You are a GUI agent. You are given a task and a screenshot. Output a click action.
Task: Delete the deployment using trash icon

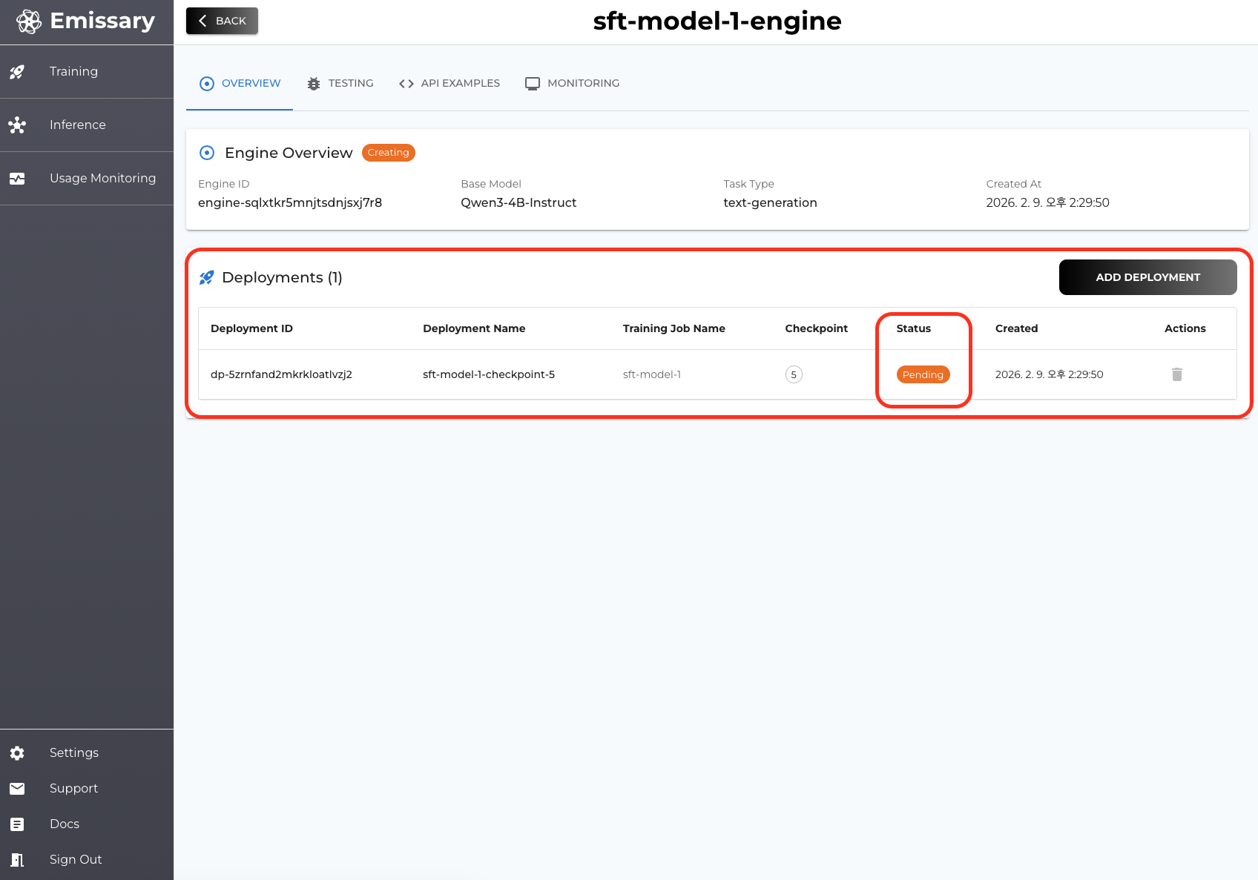(x=1176, y=374)
